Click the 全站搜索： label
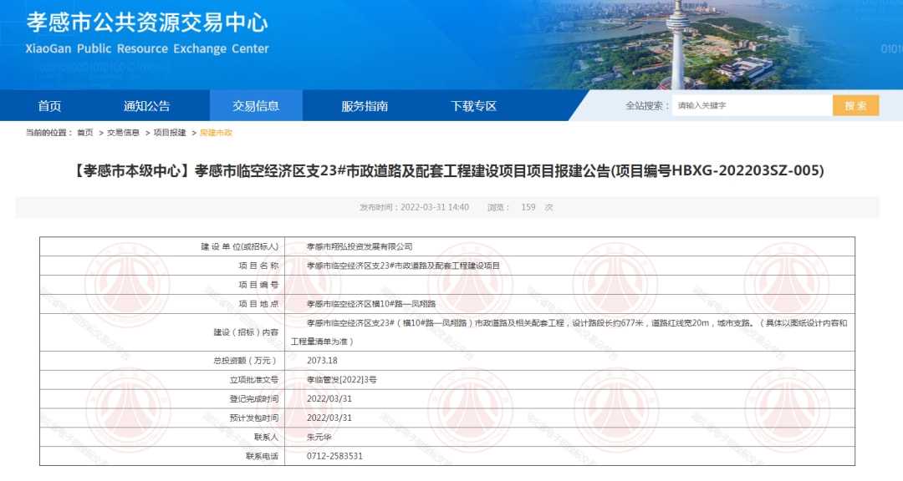The width and height of the screenshot is (903, 481). coord(647,106)
